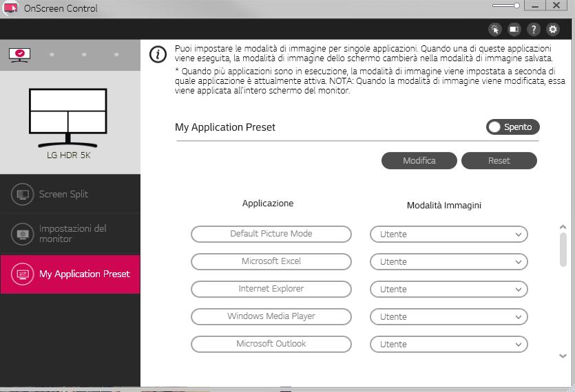Adjust the window transparency slider in title bar
Screen dimensions: 575x392
pyautogui.click(x=506, y=6)
